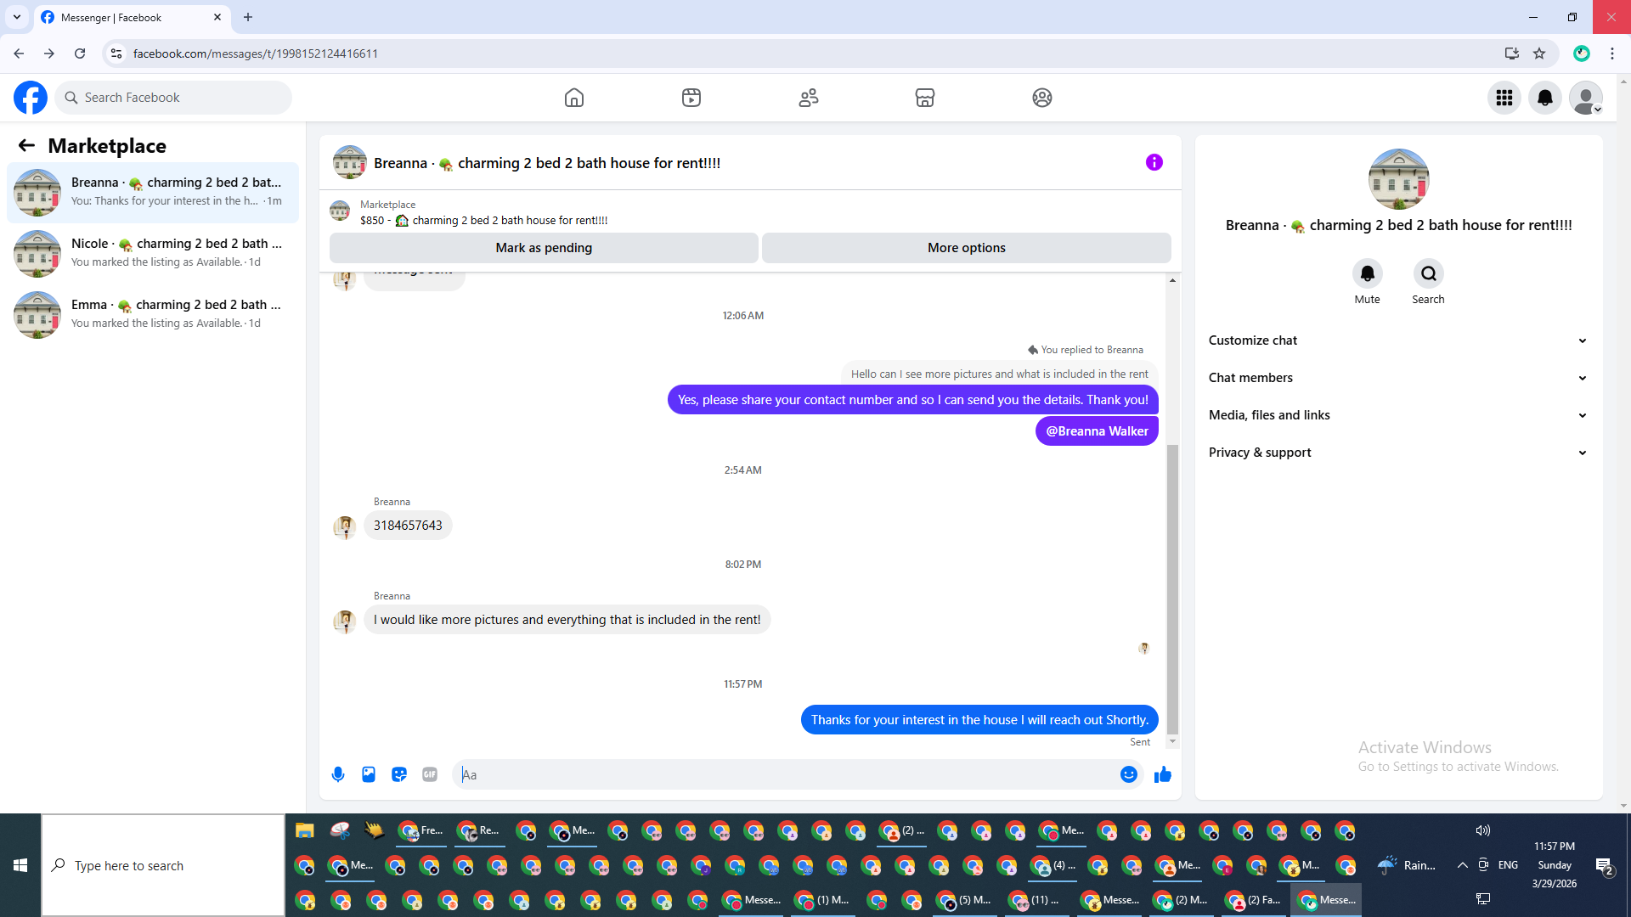
Task: Click the conversation title in header
Action: point(547,163)
